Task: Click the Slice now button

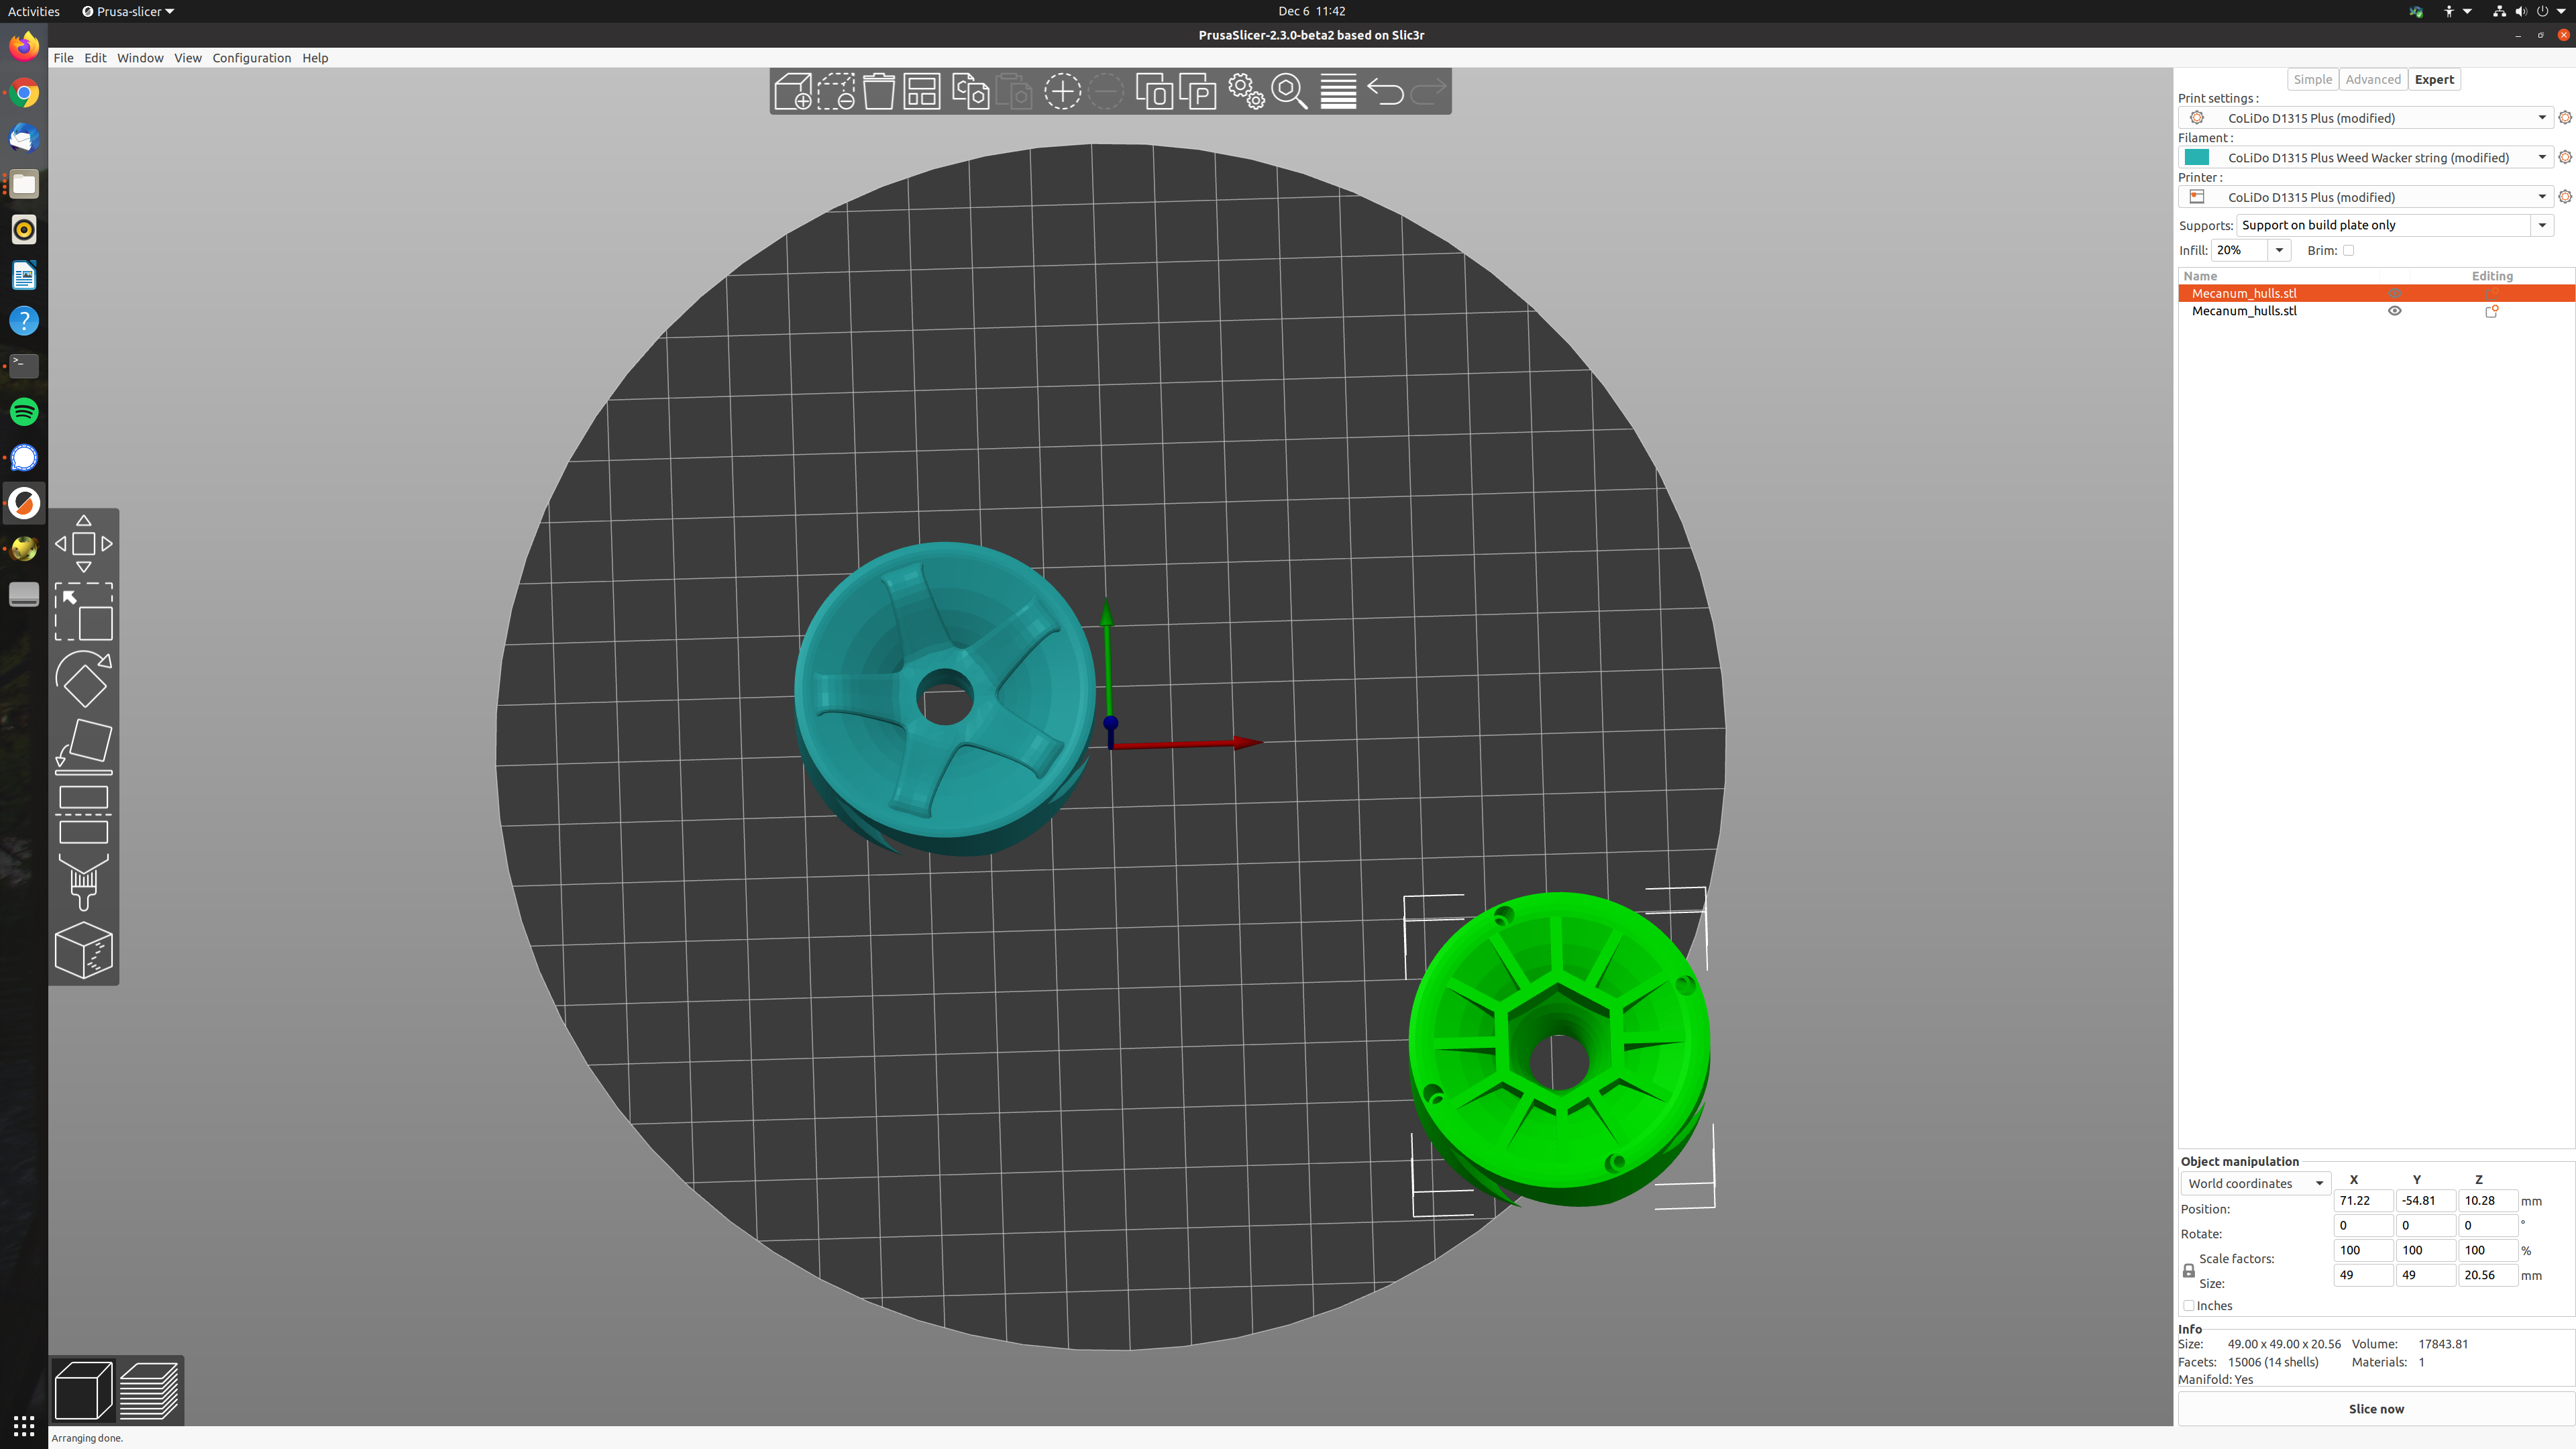Action: pos(2375,1409)
